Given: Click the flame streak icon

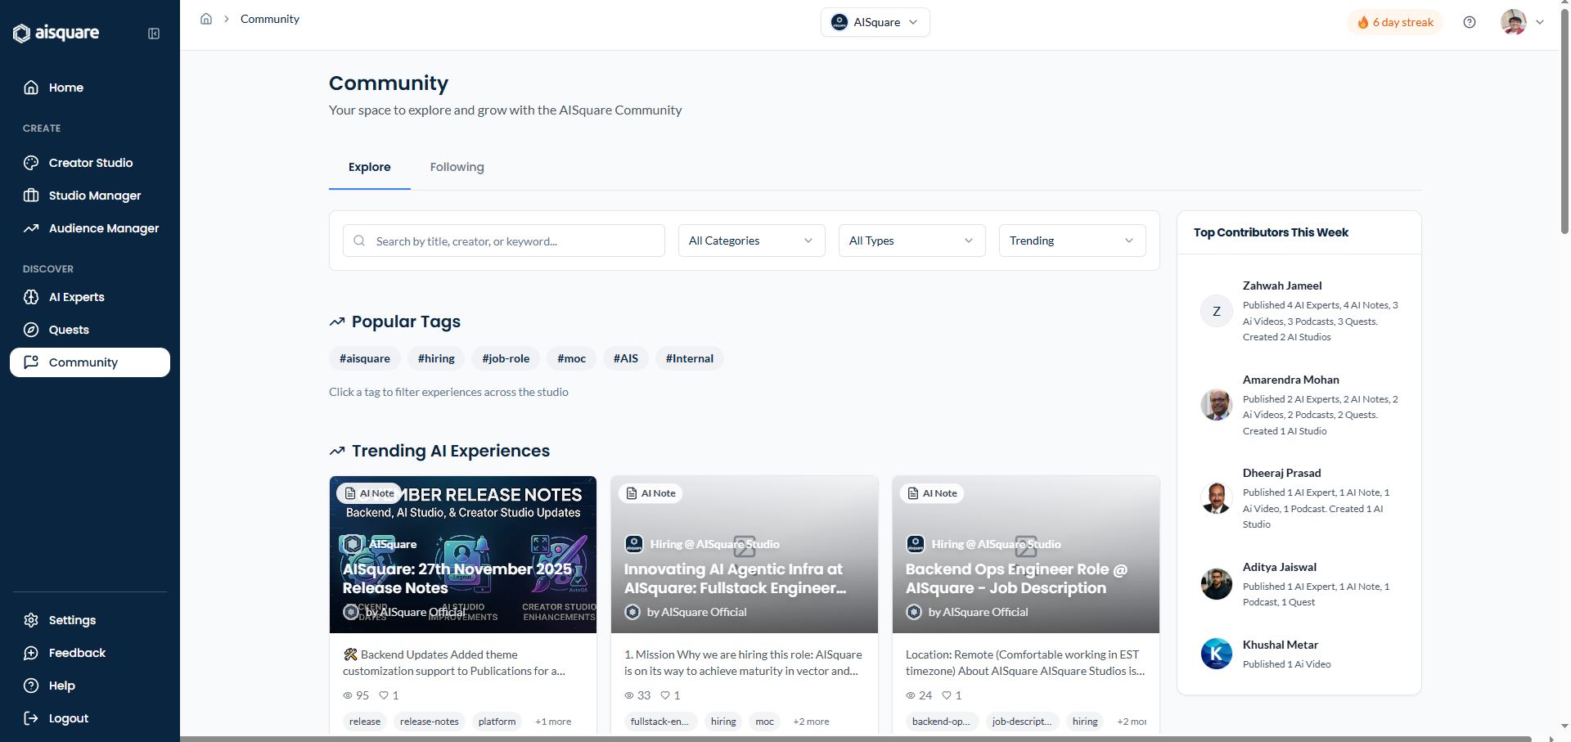Looking at the screenshot, I should [1363, 22].
